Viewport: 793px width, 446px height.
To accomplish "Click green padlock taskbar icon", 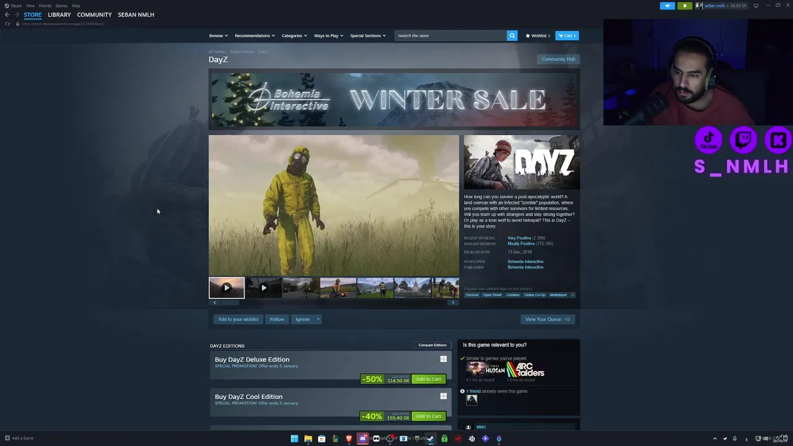I will click(444, 439).
